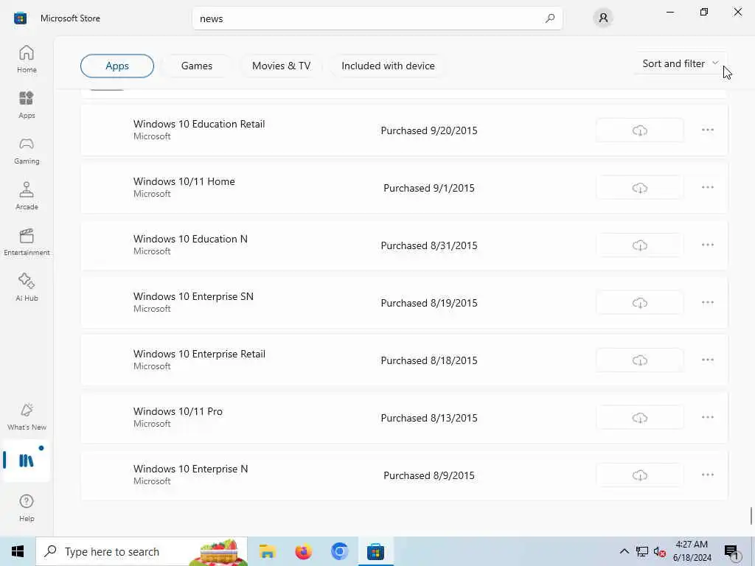The image size is (755, 566).
Task: Click Microsoft Store taskbar icon
Action: coord(375,551)
